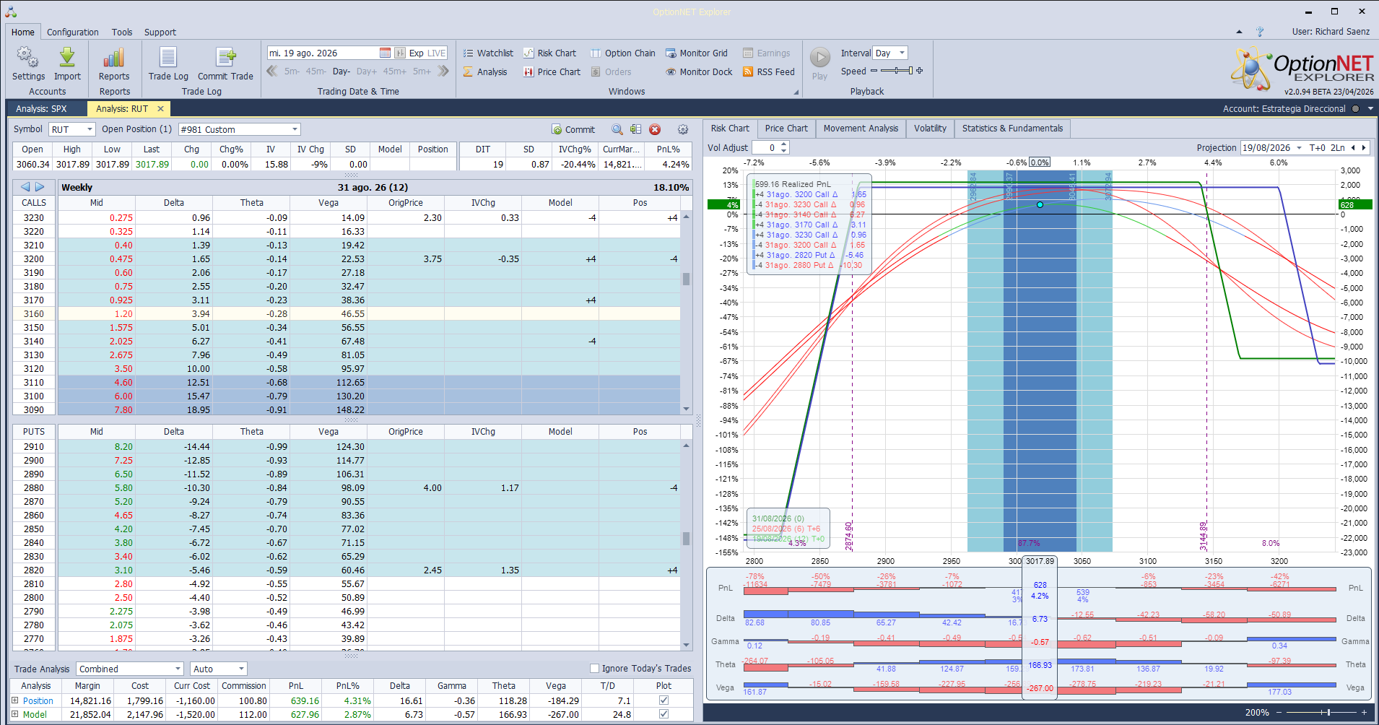Open the Trade Log
The width and height of the screenshot is (1379, 725).
pyautogui.click(x=168, y=64)
